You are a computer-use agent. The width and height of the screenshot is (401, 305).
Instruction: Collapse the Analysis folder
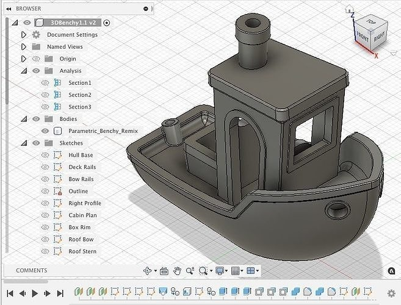[x=24, y=71]
